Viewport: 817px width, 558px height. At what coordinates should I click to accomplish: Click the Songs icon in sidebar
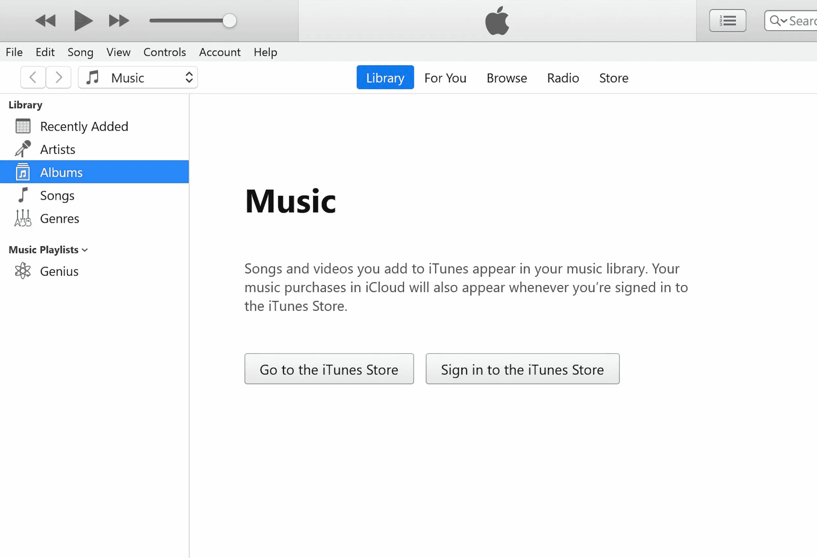[x=22, y=195]
